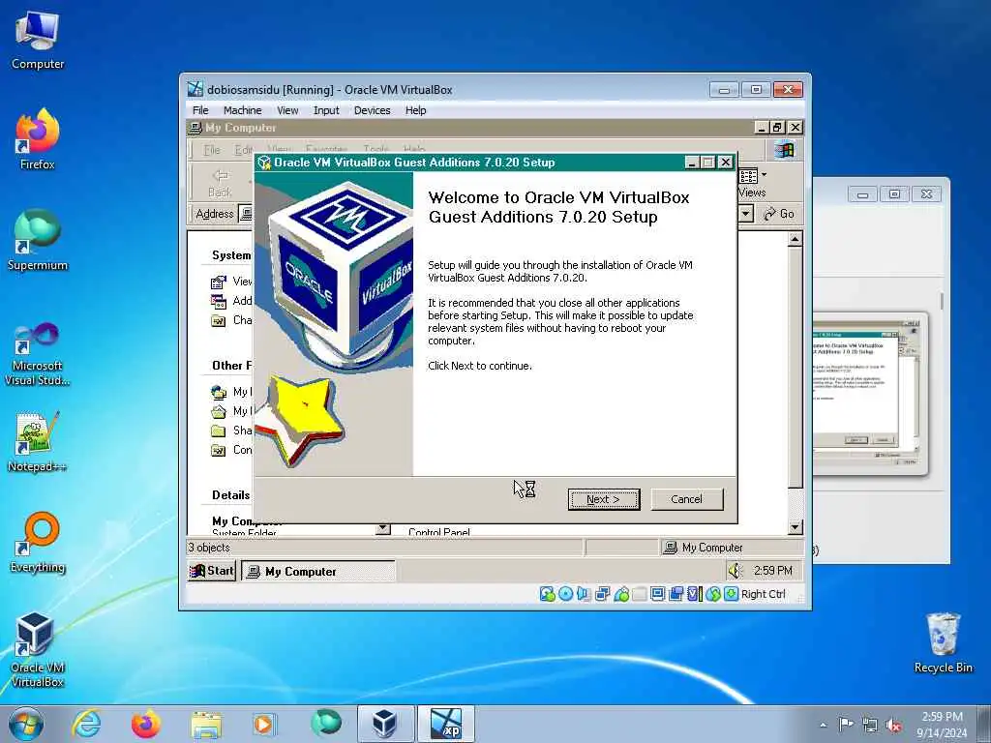The height and width of the screenshot is (743, 991).
Task: Open Supermium from the host taskbar
Action: click(x=326, y=724)
